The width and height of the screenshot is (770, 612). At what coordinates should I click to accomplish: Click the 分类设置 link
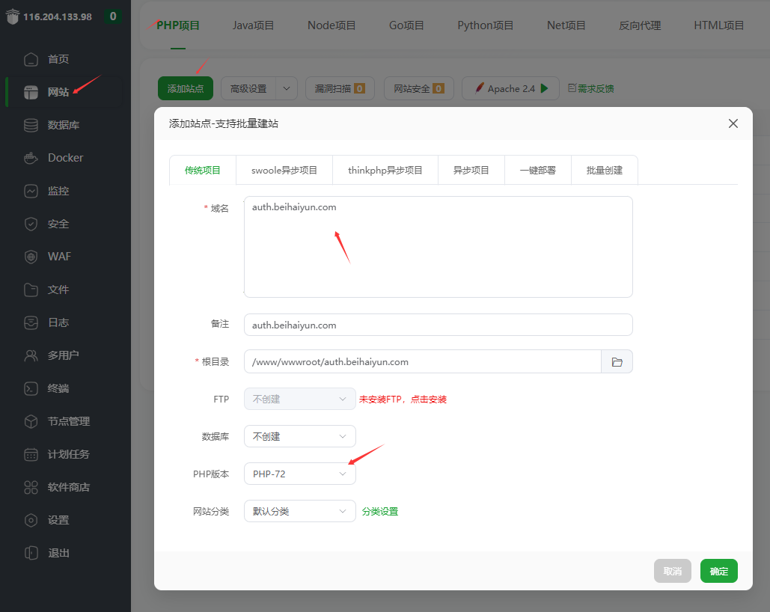pyautogui.click(x=380, y=512)
